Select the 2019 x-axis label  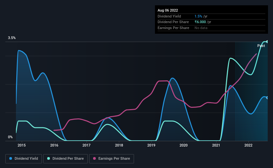click(151, 145)
